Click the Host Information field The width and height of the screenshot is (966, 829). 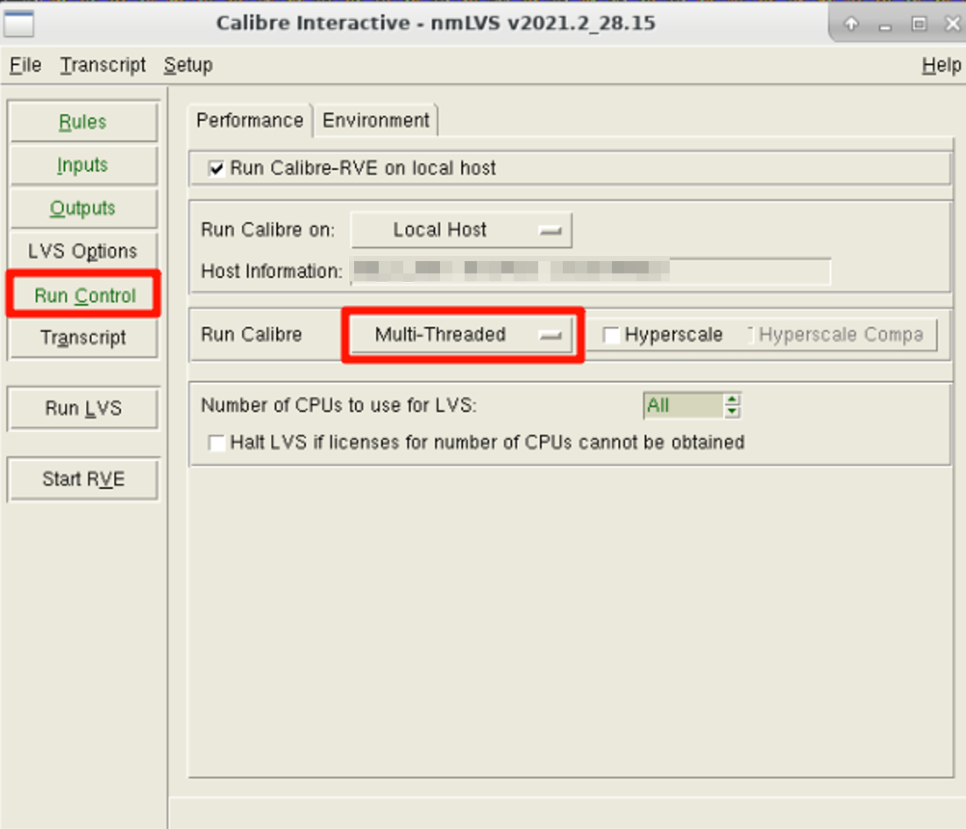click(x=590, y=271)
